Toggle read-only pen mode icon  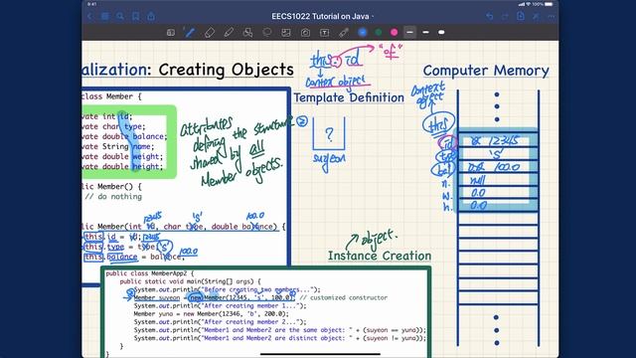pos(536,16)
